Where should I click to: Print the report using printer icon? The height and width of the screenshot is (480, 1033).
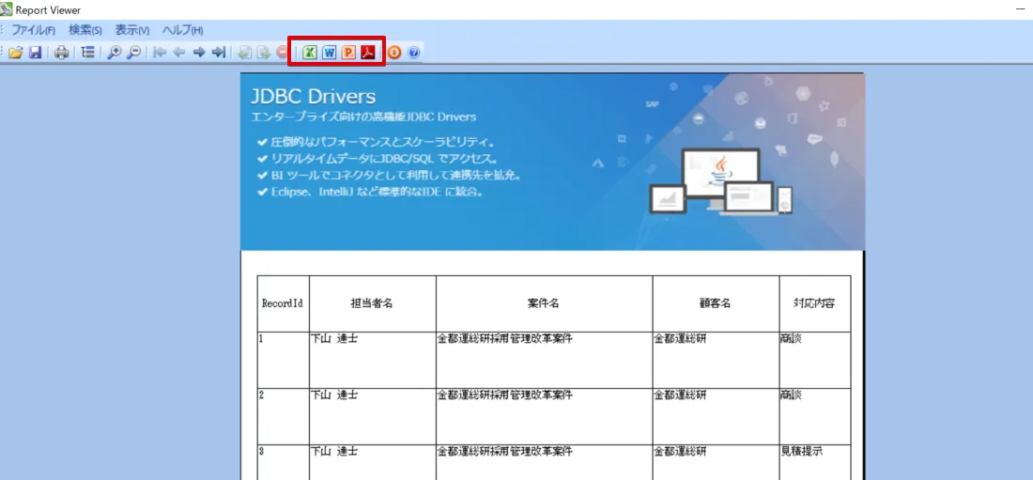(x=61, y=53)
